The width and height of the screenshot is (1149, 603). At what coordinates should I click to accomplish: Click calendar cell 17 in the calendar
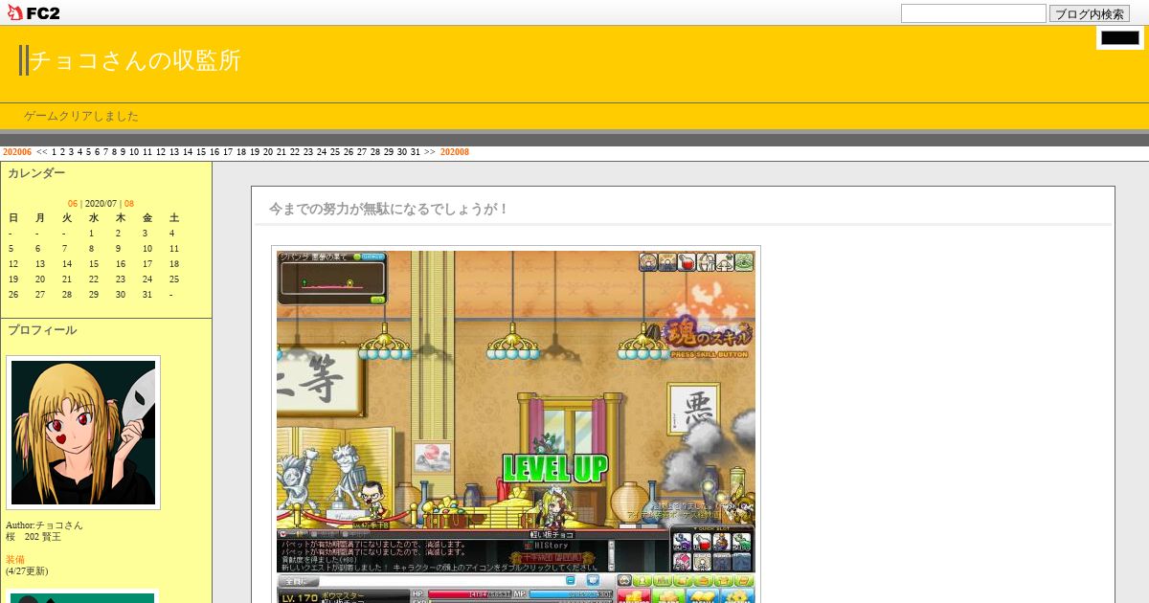146,264
